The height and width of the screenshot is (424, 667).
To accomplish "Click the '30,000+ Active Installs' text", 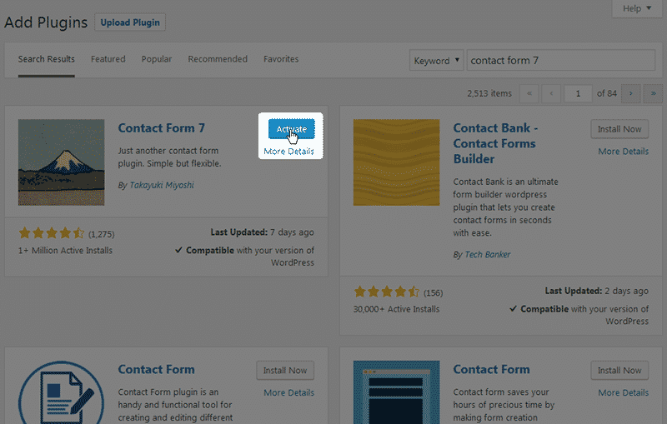I will click(396, 309).
